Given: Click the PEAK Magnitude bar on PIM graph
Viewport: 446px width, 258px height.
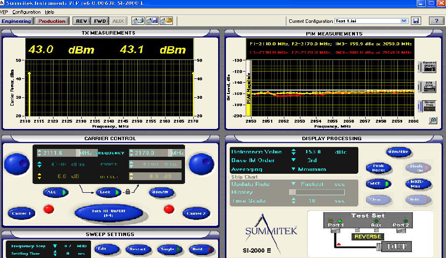Looking at the screenshot, I should (248, 88).
